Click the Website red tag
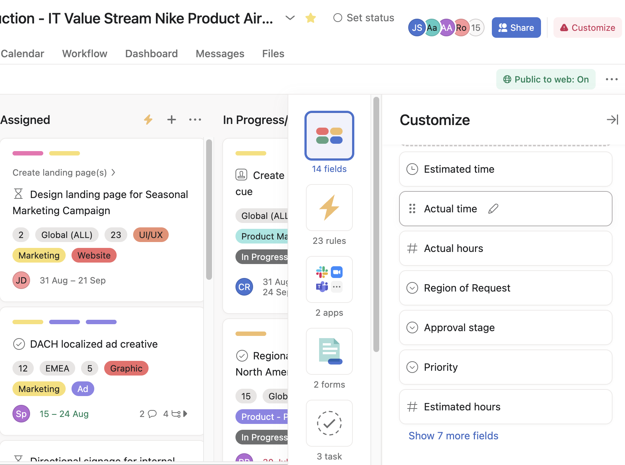 (94, 255)
